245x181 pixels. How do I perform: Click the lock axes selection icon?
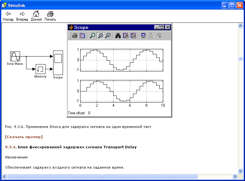click(x=151, y=36)
